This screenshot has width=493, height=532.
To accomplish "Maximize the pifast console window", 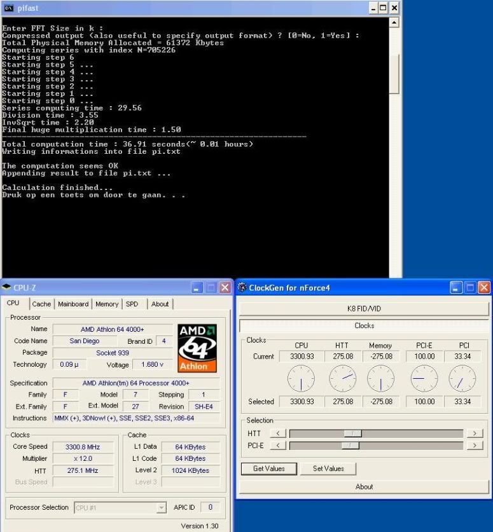I will pos(384,8).
